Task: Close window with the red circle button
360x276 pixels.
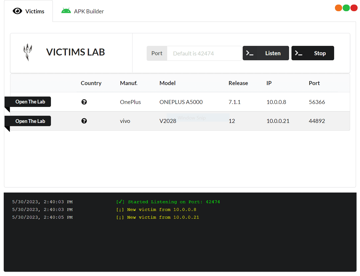Action: click(354, 8)
